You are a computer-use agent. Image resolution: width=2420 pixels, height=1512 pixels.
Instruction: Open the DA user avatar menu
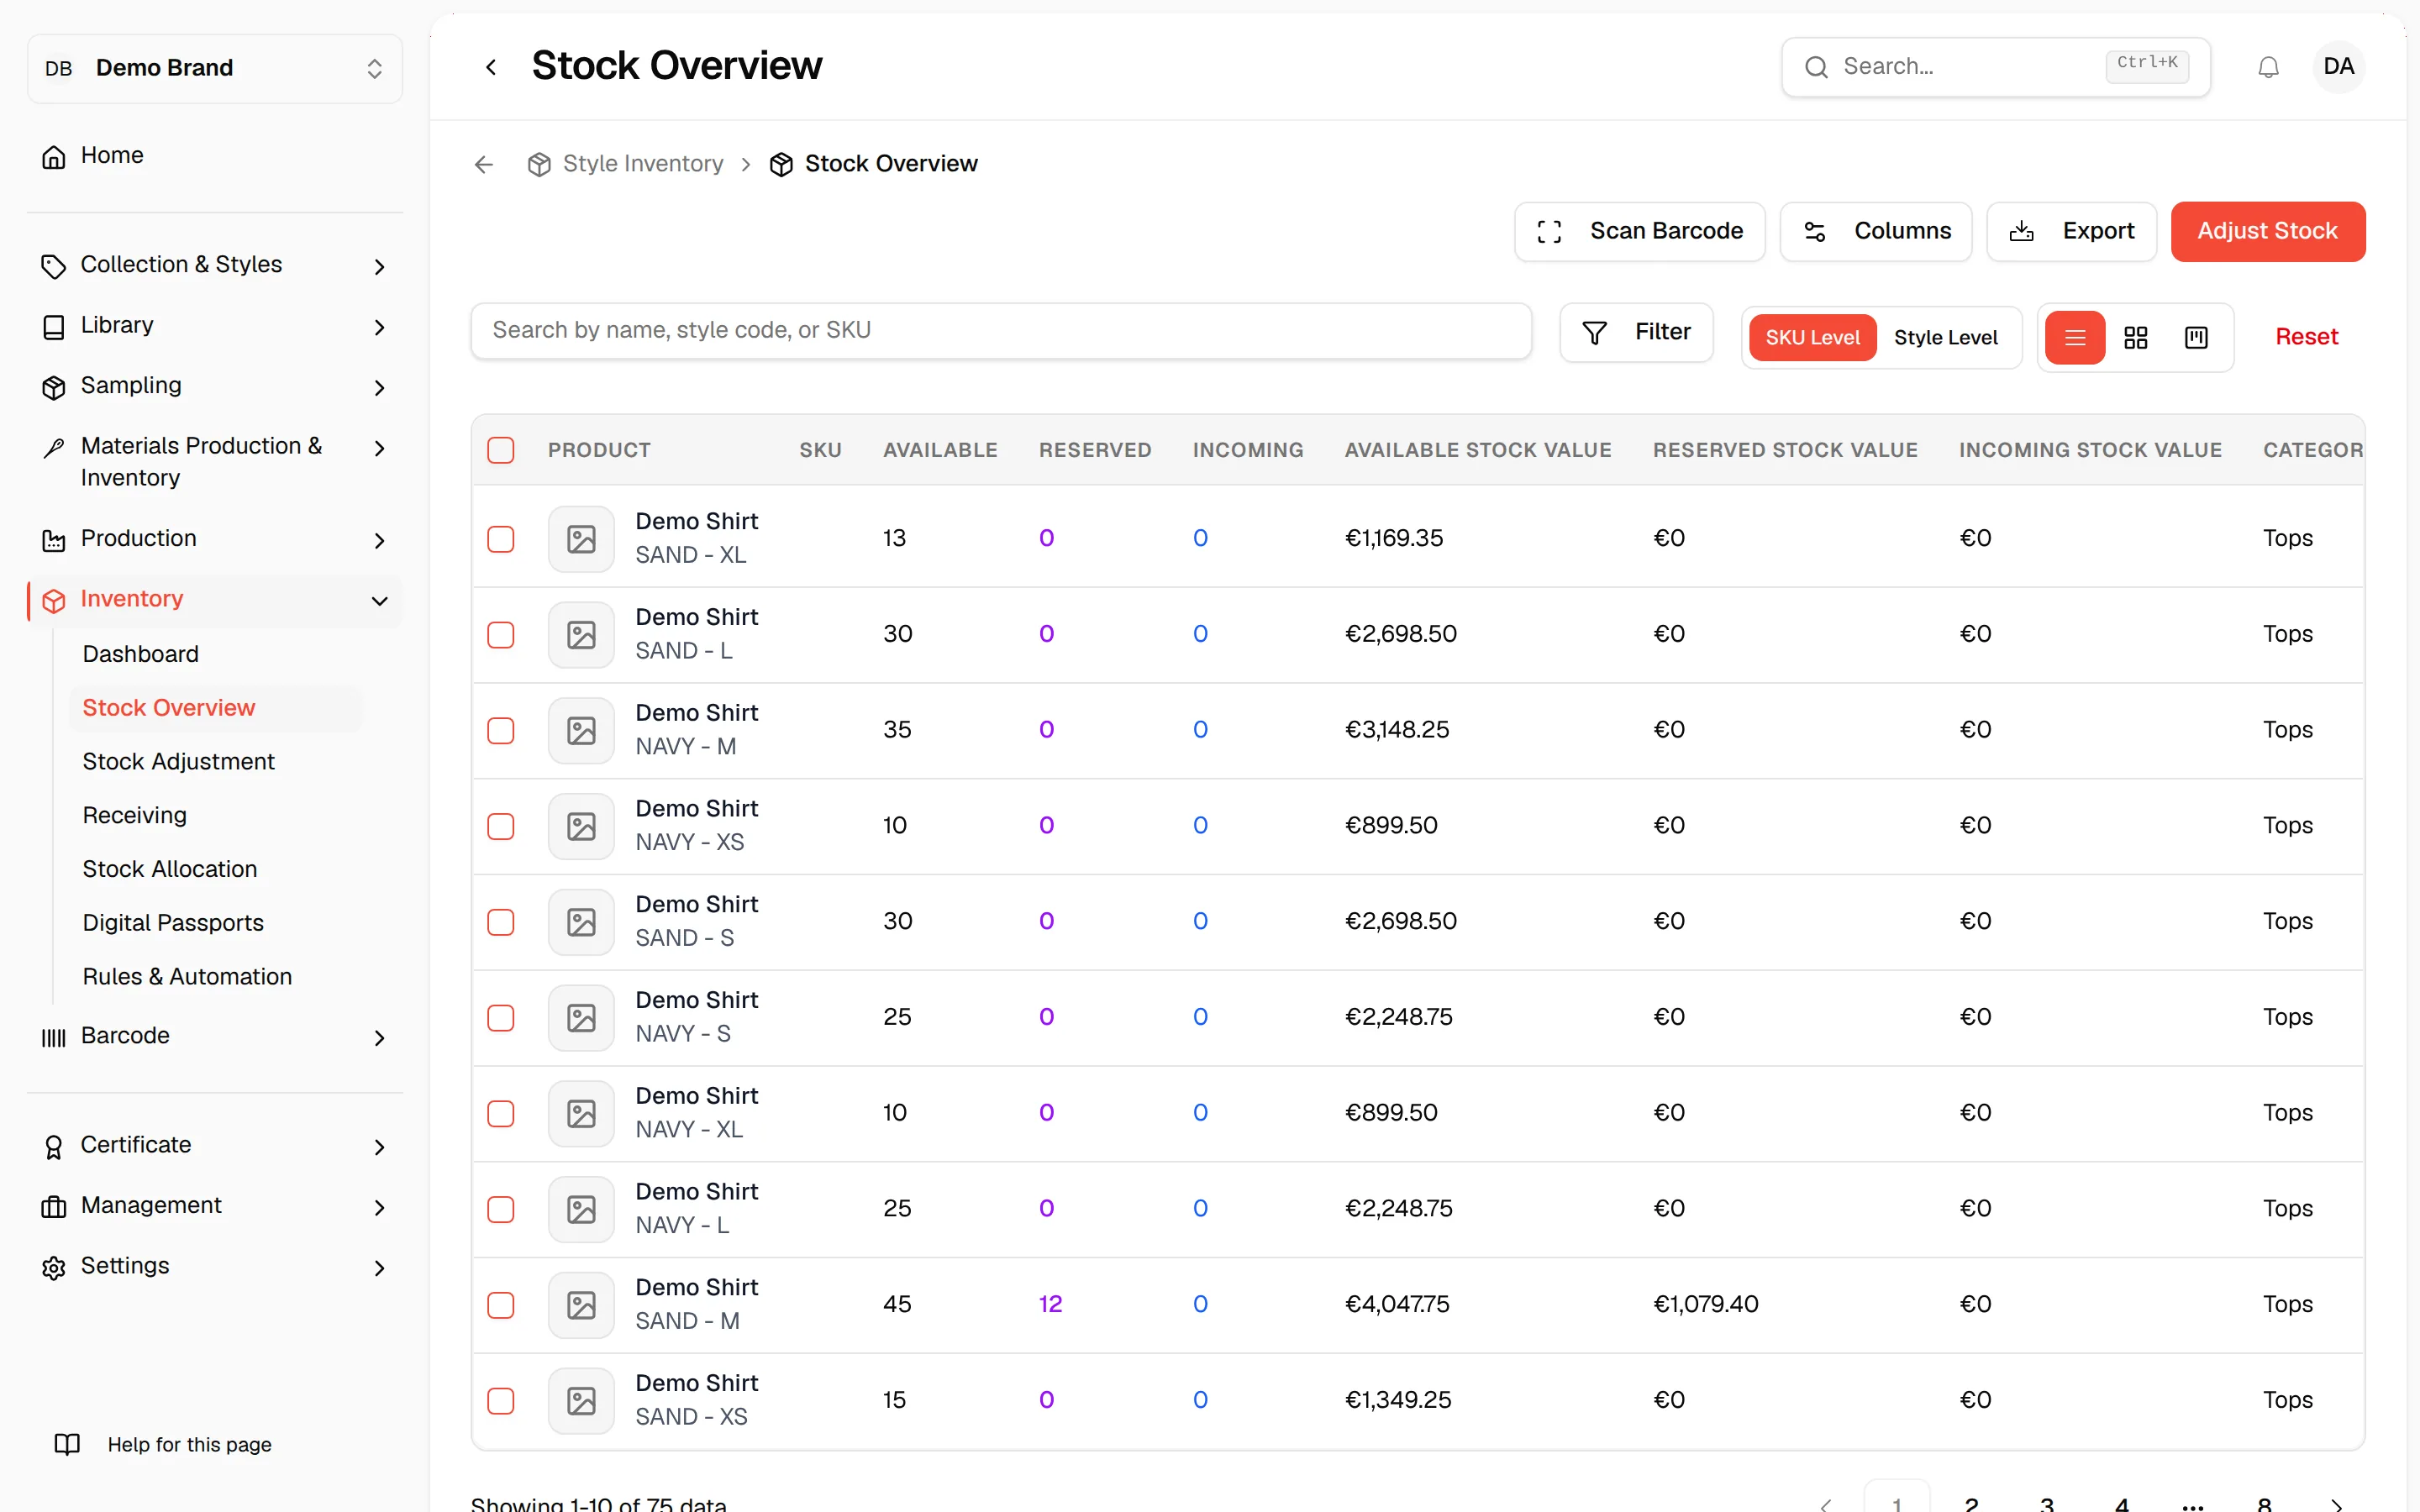pyautogui.click(x=2338, y=67)
